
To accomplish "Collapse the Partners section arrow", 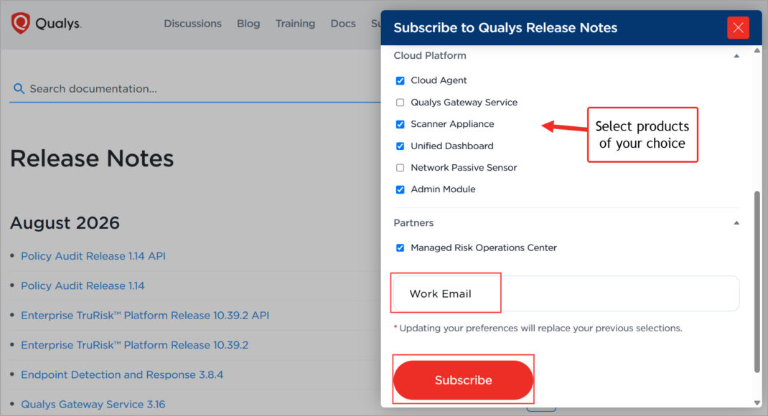I will pos(736,222).
